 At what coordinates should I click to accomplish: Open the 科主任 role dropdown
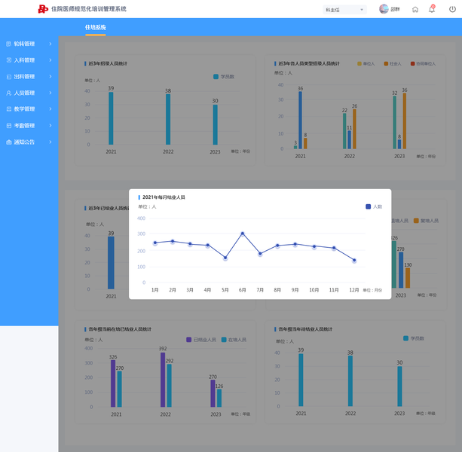point(344,10)
